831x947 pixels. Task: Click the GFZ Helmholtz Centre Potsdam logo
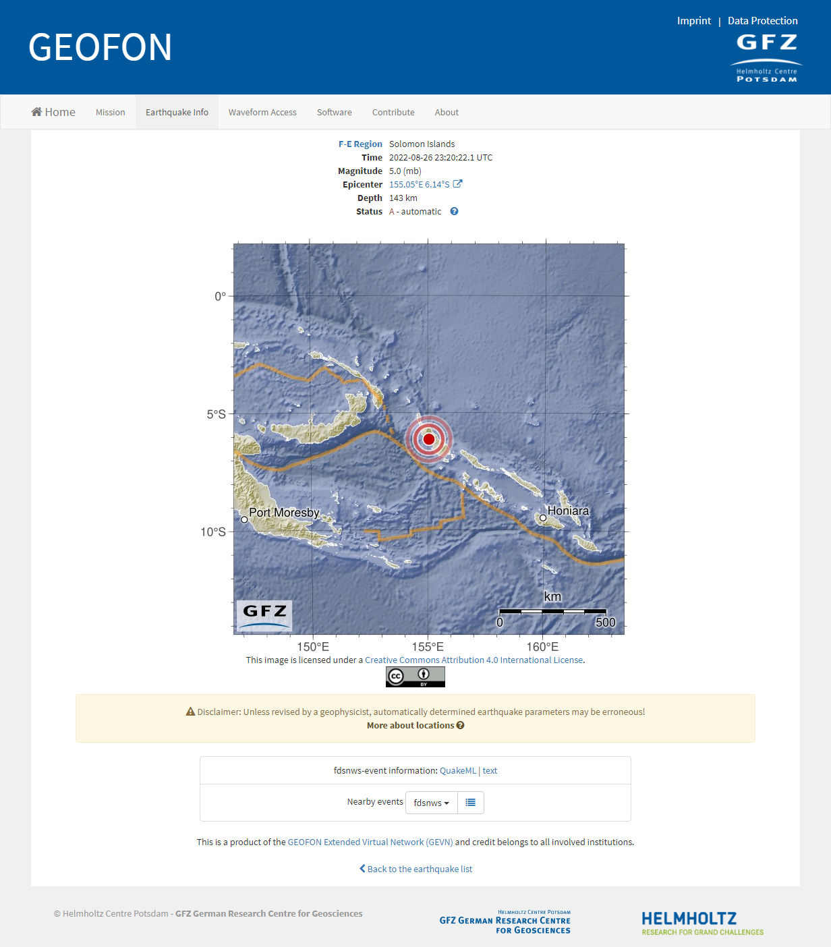coord(766,58)
